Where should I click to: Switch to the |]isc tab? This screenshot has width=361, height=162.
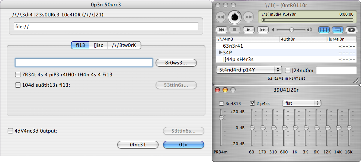pyautogui.click(x=99, y=45)
